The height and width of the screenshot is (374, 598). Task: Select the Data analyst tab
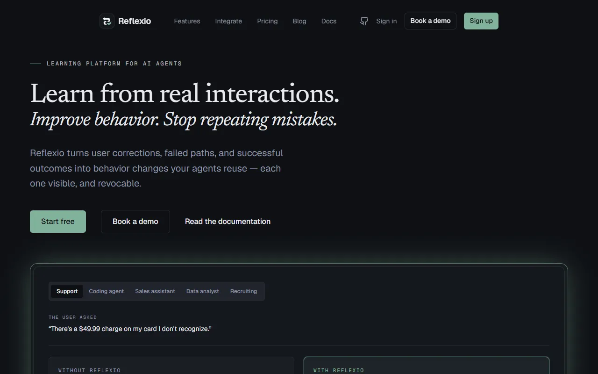203,291
